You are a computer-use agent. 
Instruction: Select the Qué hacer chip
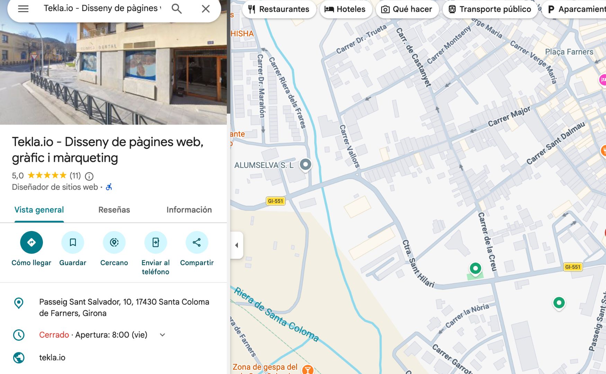407,9
